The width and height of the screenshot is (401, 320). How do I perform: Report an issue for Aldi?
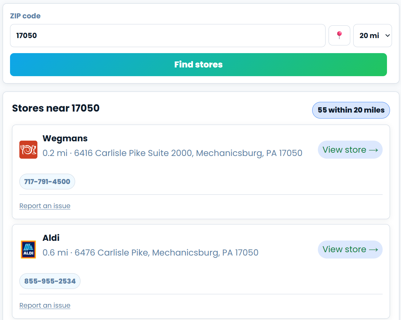pyautogui.click(x=45, y=305)
